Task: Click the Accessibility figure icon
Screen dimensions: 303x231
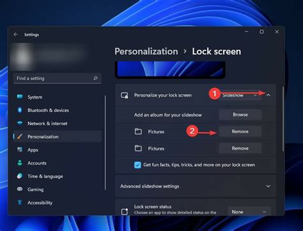Action: tap(20, 202)
